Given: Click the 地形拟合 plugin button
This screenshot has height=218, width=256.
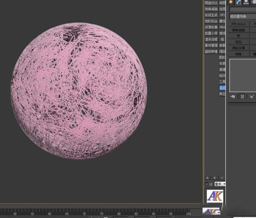Looking at the screenshot, I should [211, 21].
